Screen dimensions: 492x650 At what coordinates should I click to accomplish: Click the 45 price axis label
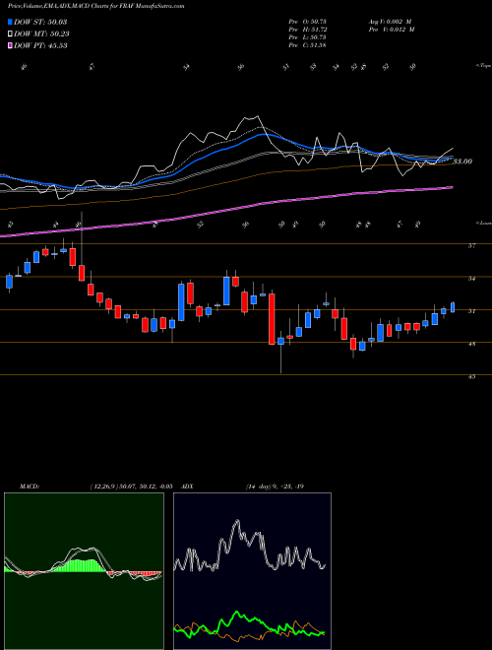point(471,377)
